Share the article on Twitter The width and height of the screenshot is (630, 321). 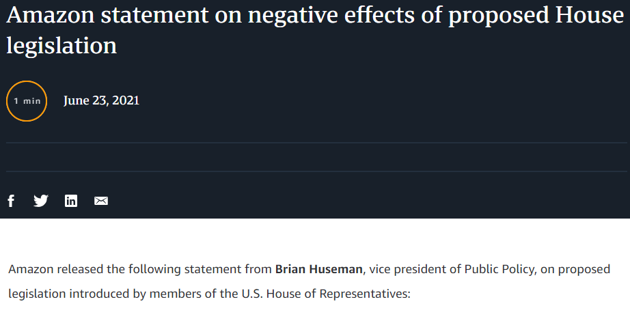tap(41, 201)
